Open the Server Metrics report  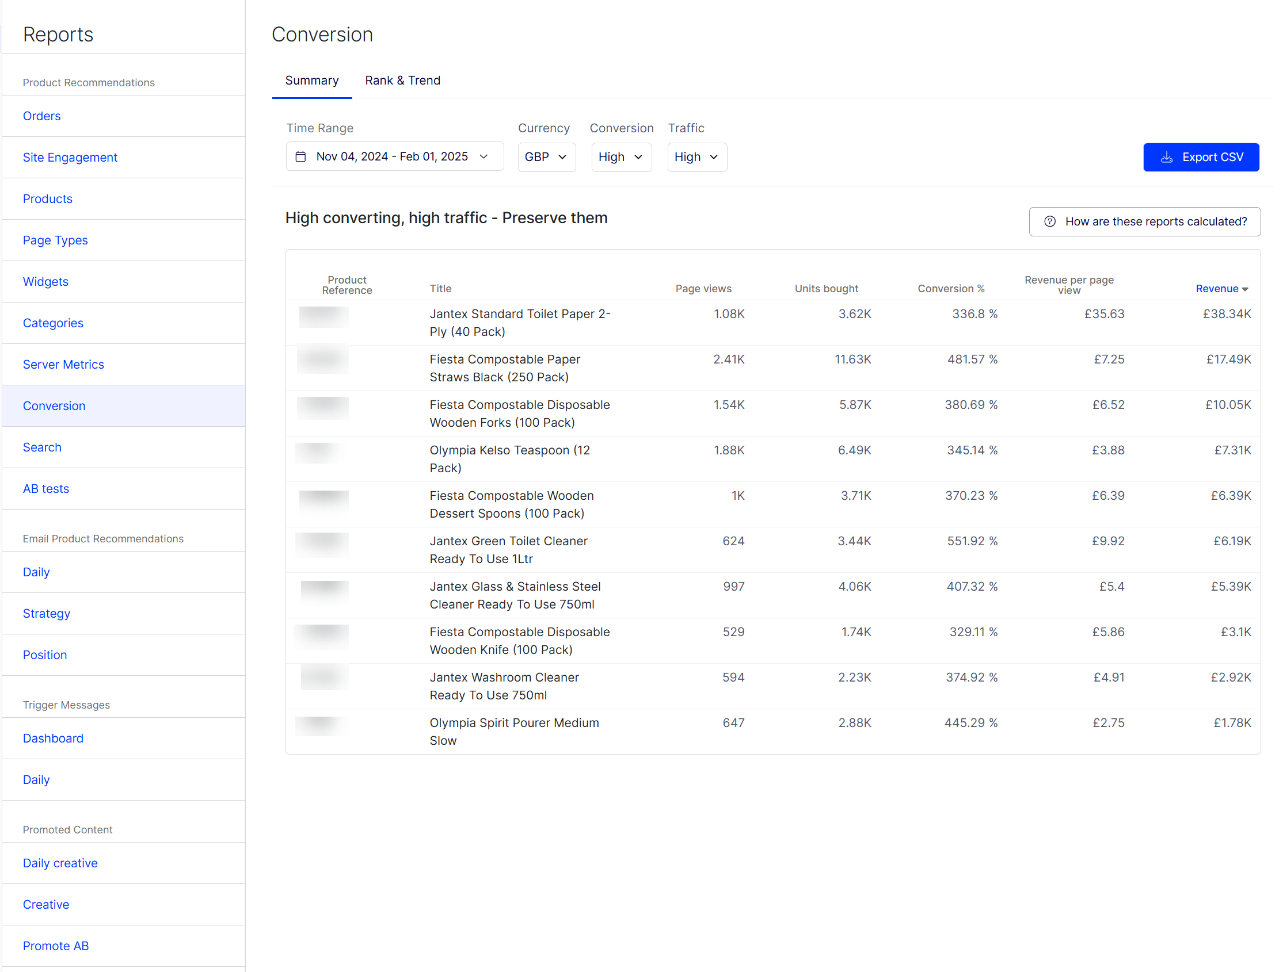coord(63,365)
